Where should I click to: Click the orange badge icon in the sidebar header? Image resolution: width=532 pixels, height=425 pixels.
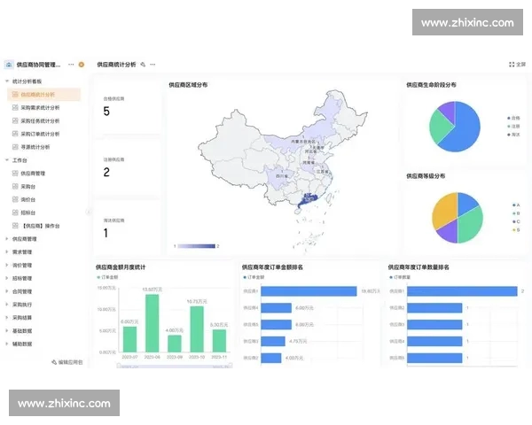tap(82, 65)
